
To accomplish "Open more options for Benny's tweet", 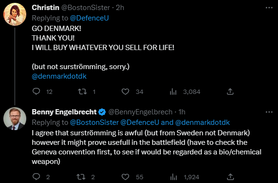I will [x=269, y=112].
